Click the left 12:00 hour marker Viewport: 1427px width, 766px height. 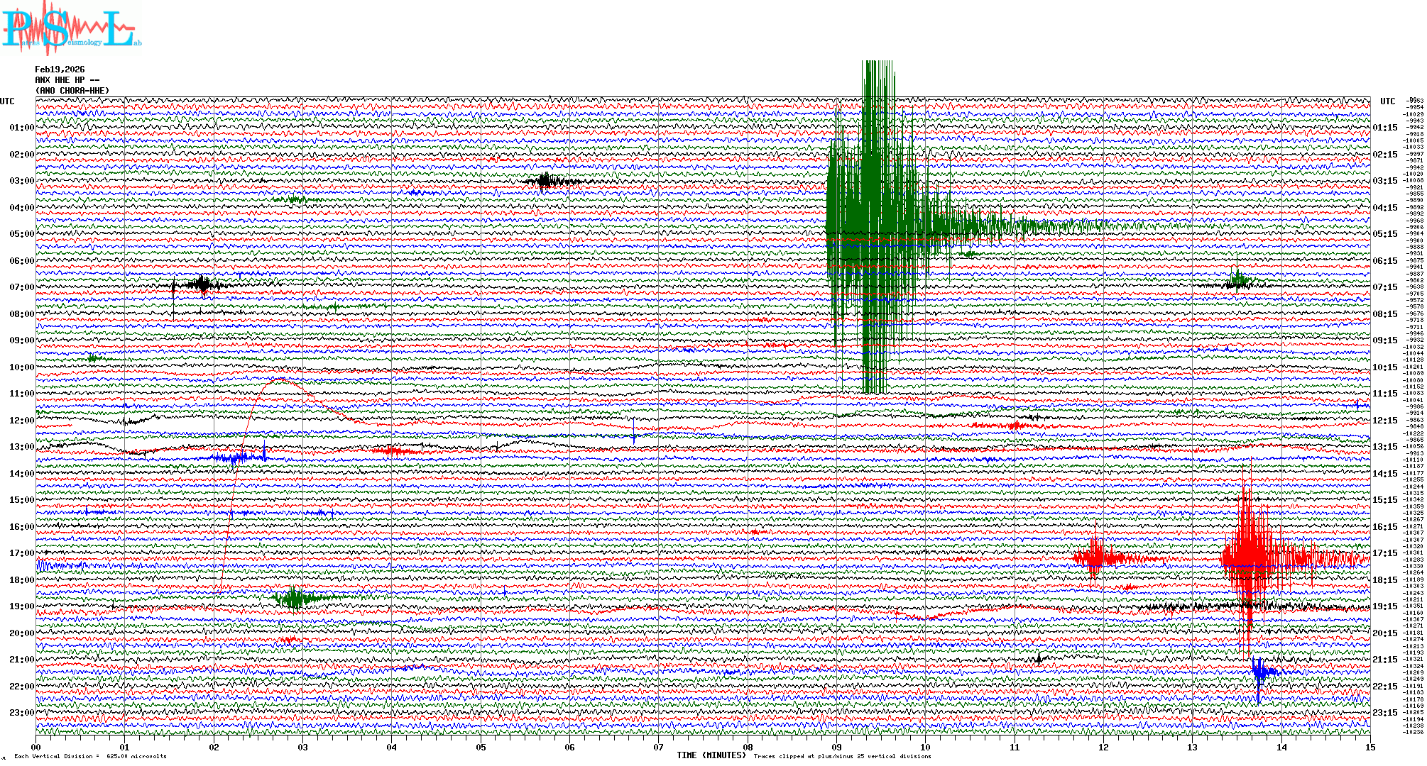click(x=21, y=421)
